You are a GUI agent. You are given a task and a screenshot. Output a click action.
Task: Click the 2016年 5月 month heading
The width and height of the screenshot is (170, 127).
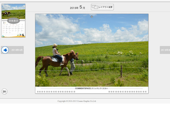78,7
